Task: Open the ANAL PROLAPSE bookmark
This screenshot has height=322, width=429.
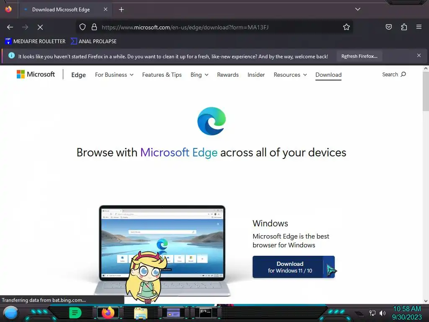Action: point(93,42)
